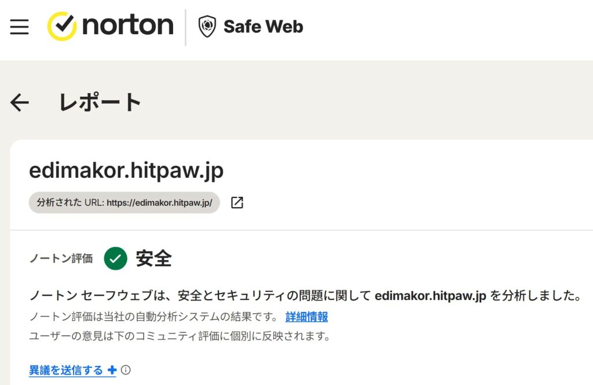Show info via the circled i icon
The height and width of the screenshot is (385, 593).
126,370
